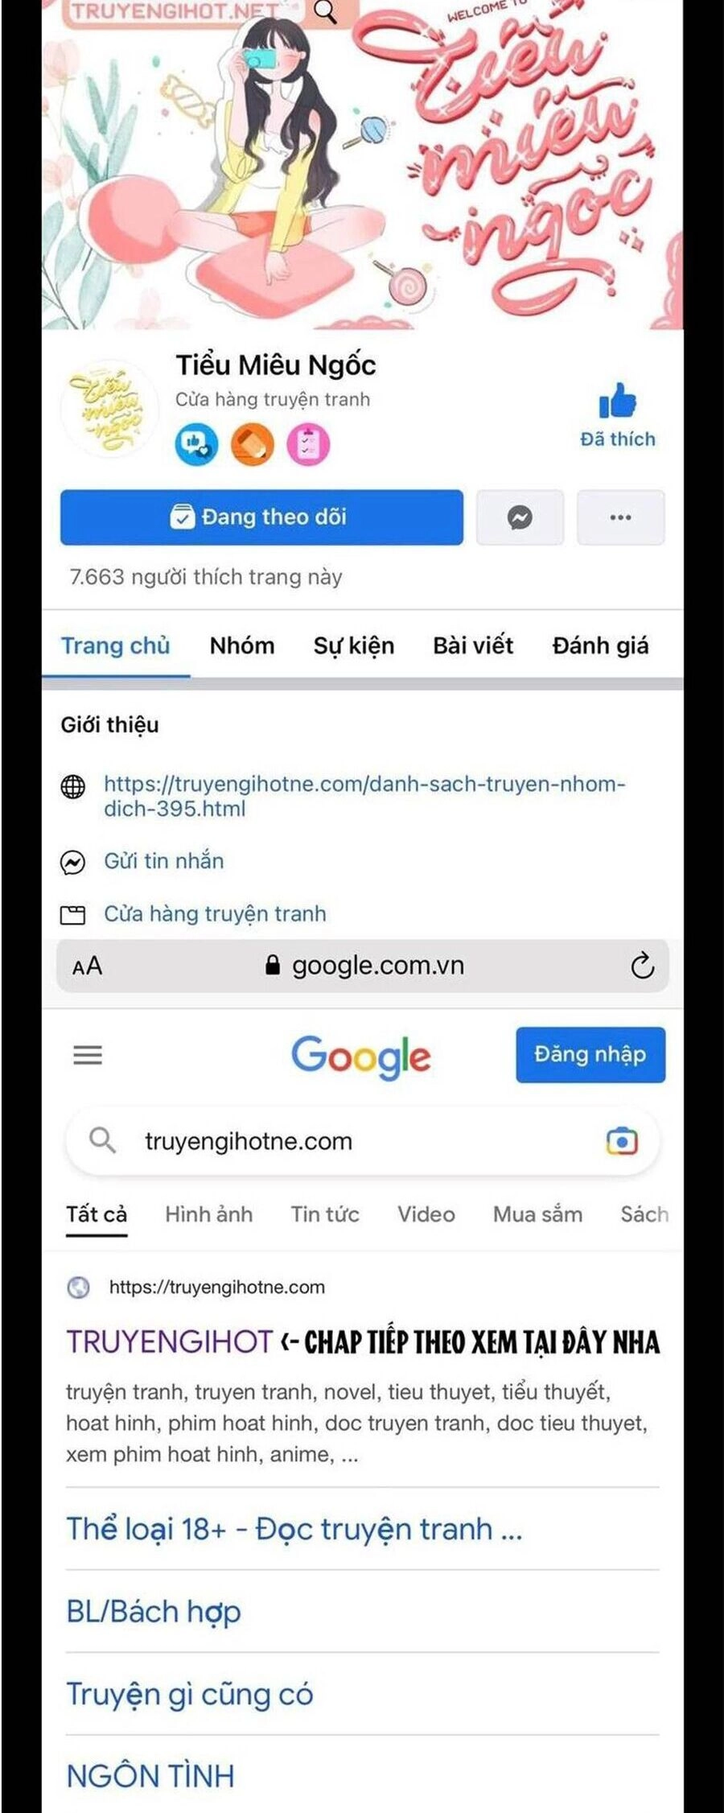This screenshot has width=724, height=1813.
Task: Click the orange pencil badge icon
Action: click(253, 443)
